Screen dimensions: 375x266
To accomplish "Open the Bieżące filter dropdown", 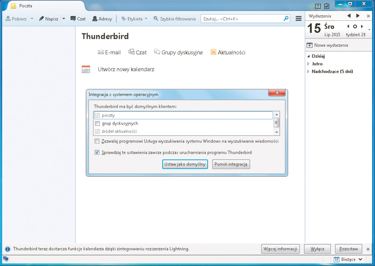I will 348,259.
